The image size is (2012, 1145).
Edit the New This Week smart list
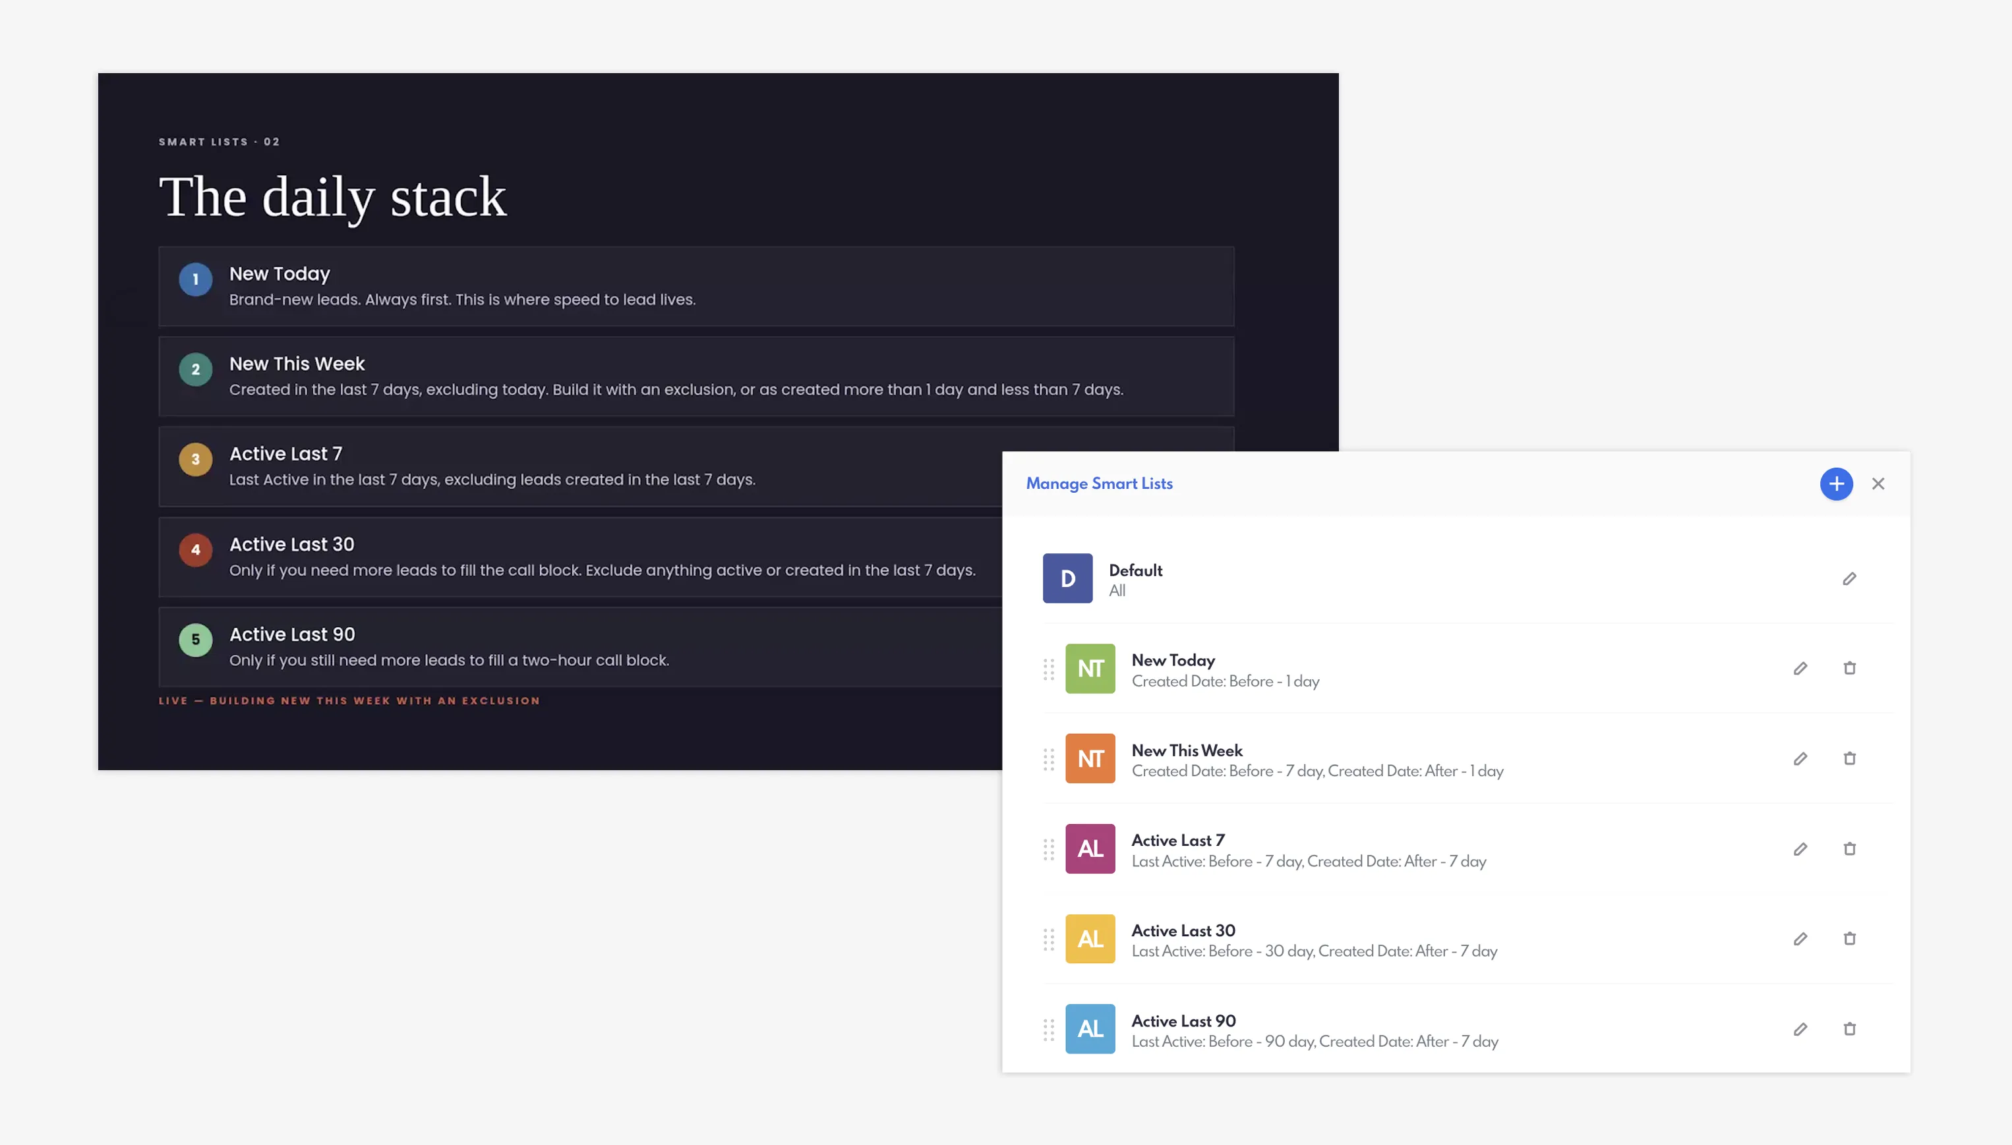(x=1800, y=759)
